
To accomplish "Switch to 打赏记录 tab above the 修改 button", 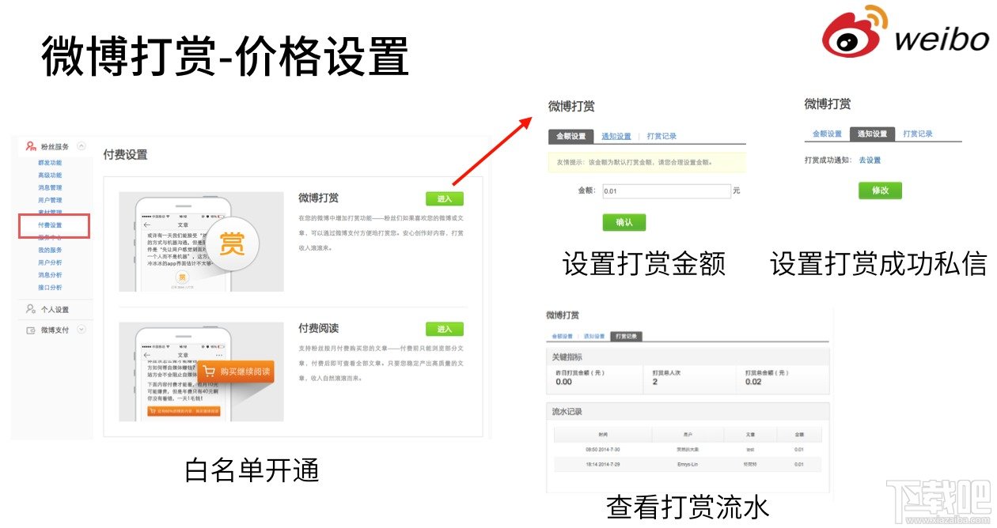I will (918, 134).
